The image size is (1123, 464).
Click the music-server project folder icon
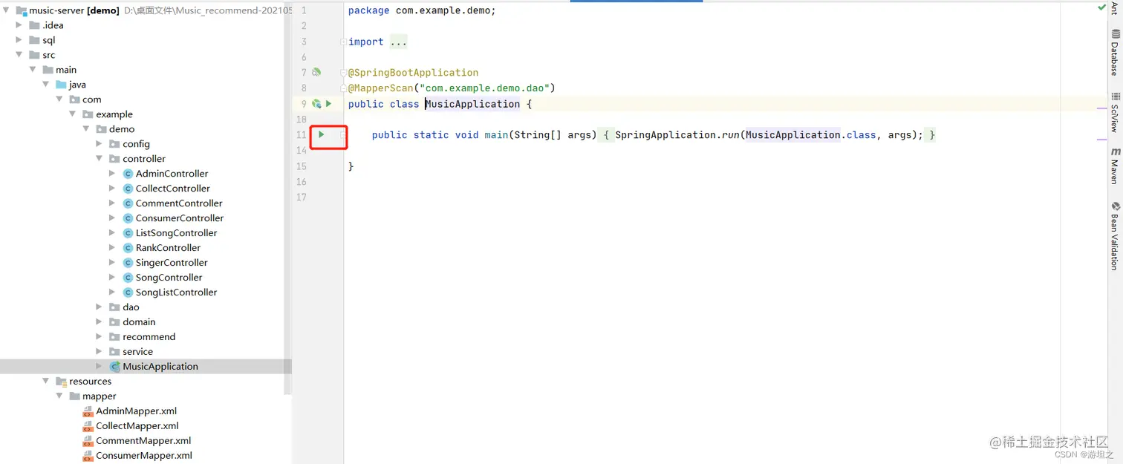point(21,10)
